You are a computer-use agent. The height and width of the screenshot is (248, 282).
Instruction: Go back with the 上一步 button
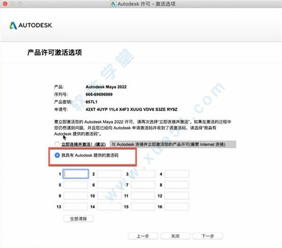[143, 236]
